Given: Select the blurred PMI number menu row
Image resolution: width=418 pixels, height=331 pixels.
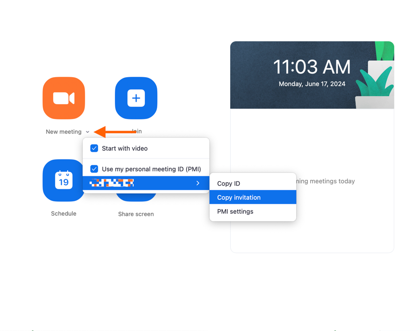Looking at the screenshot, I should tap(146, 183).
